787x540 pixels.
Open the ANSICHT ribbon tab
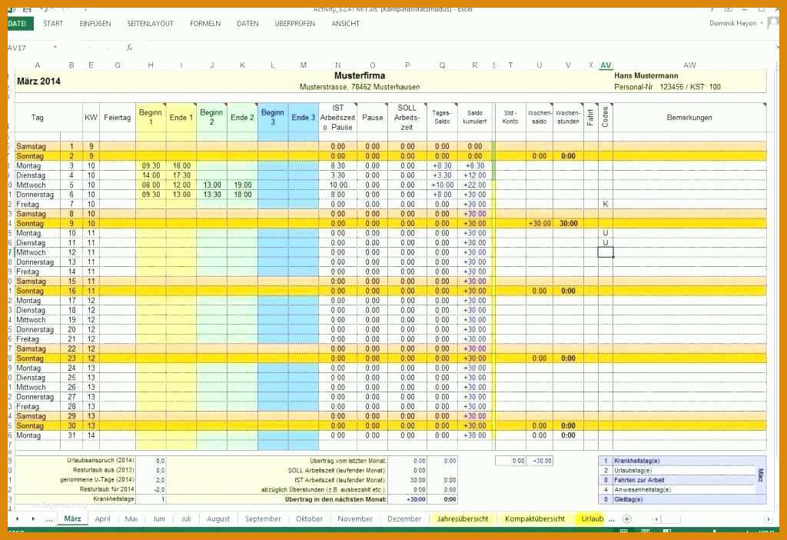point(345,24)
